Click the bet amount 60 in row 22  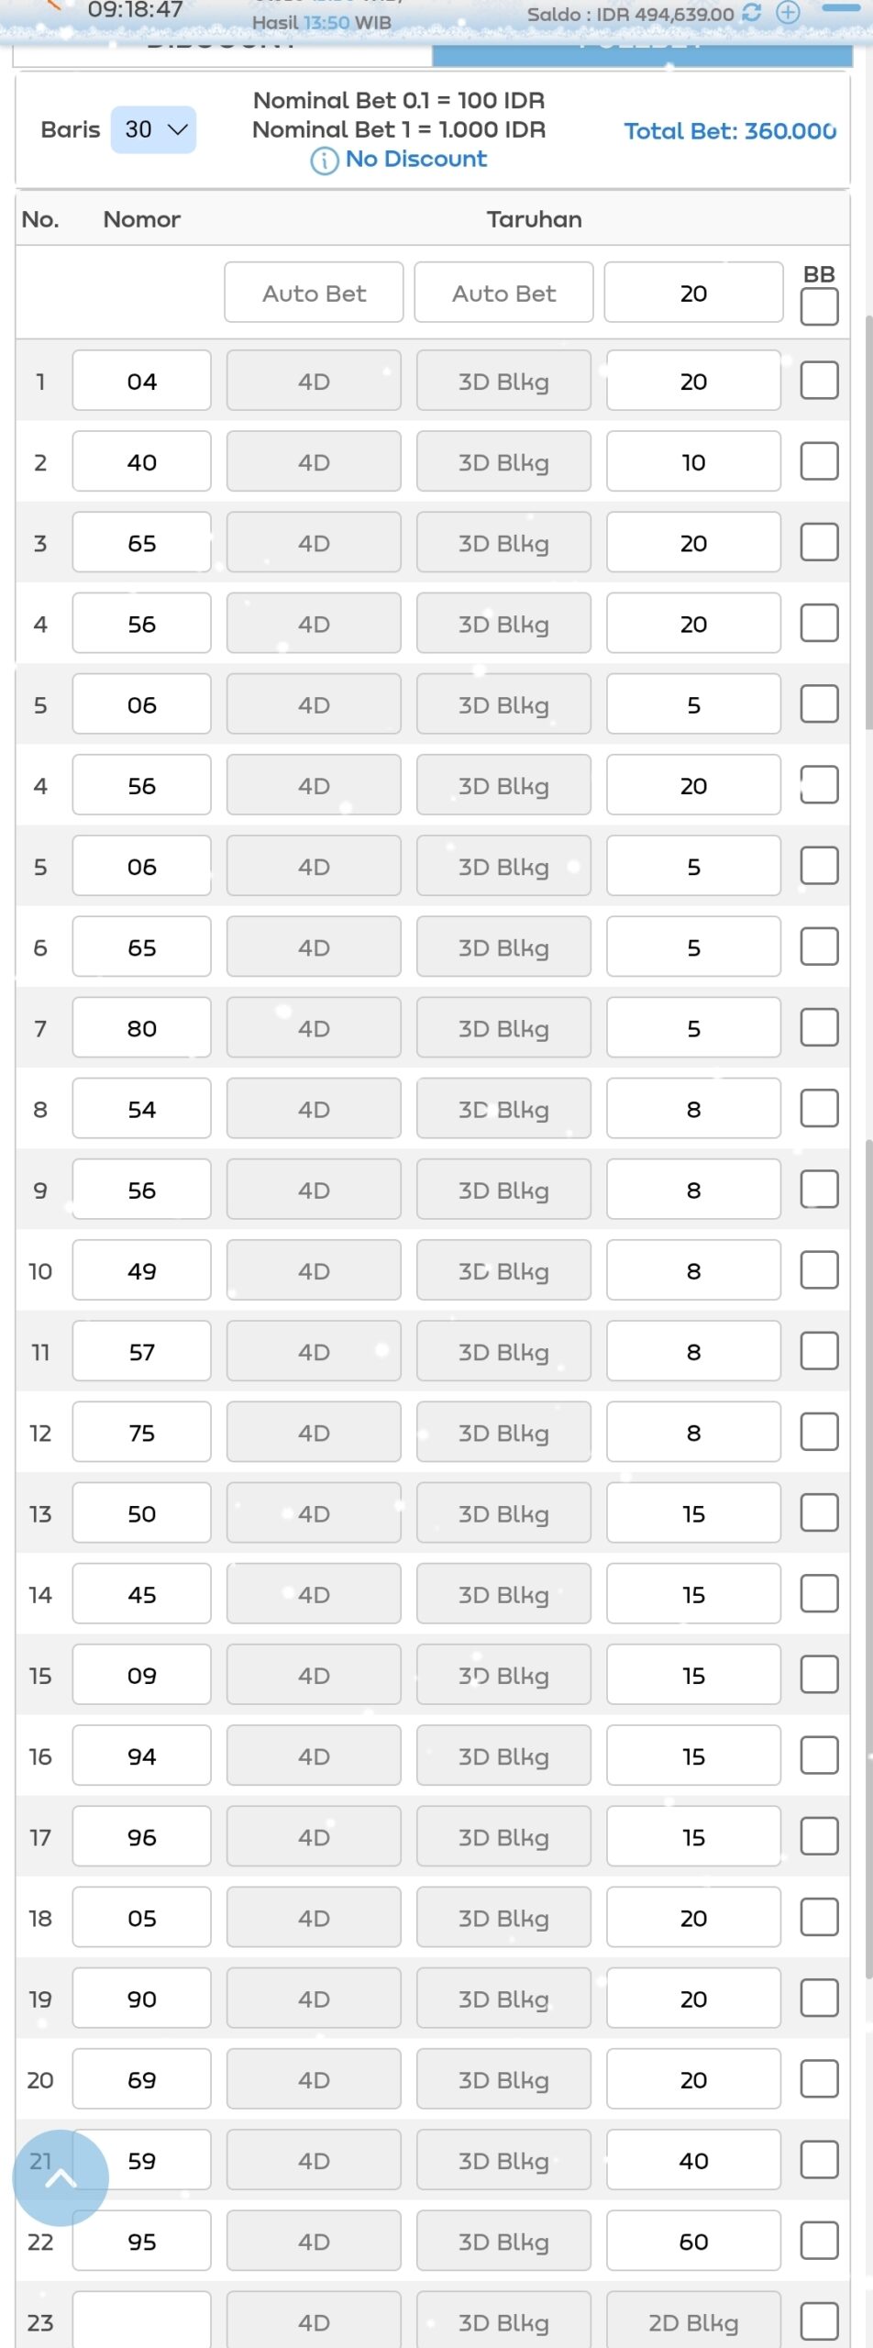click(x=693, y=2241)
